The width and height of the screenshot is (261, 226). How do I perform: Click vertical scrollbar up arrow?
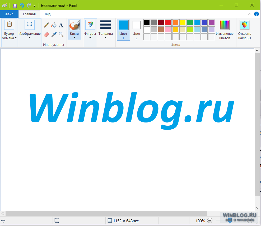pos(257,51)
